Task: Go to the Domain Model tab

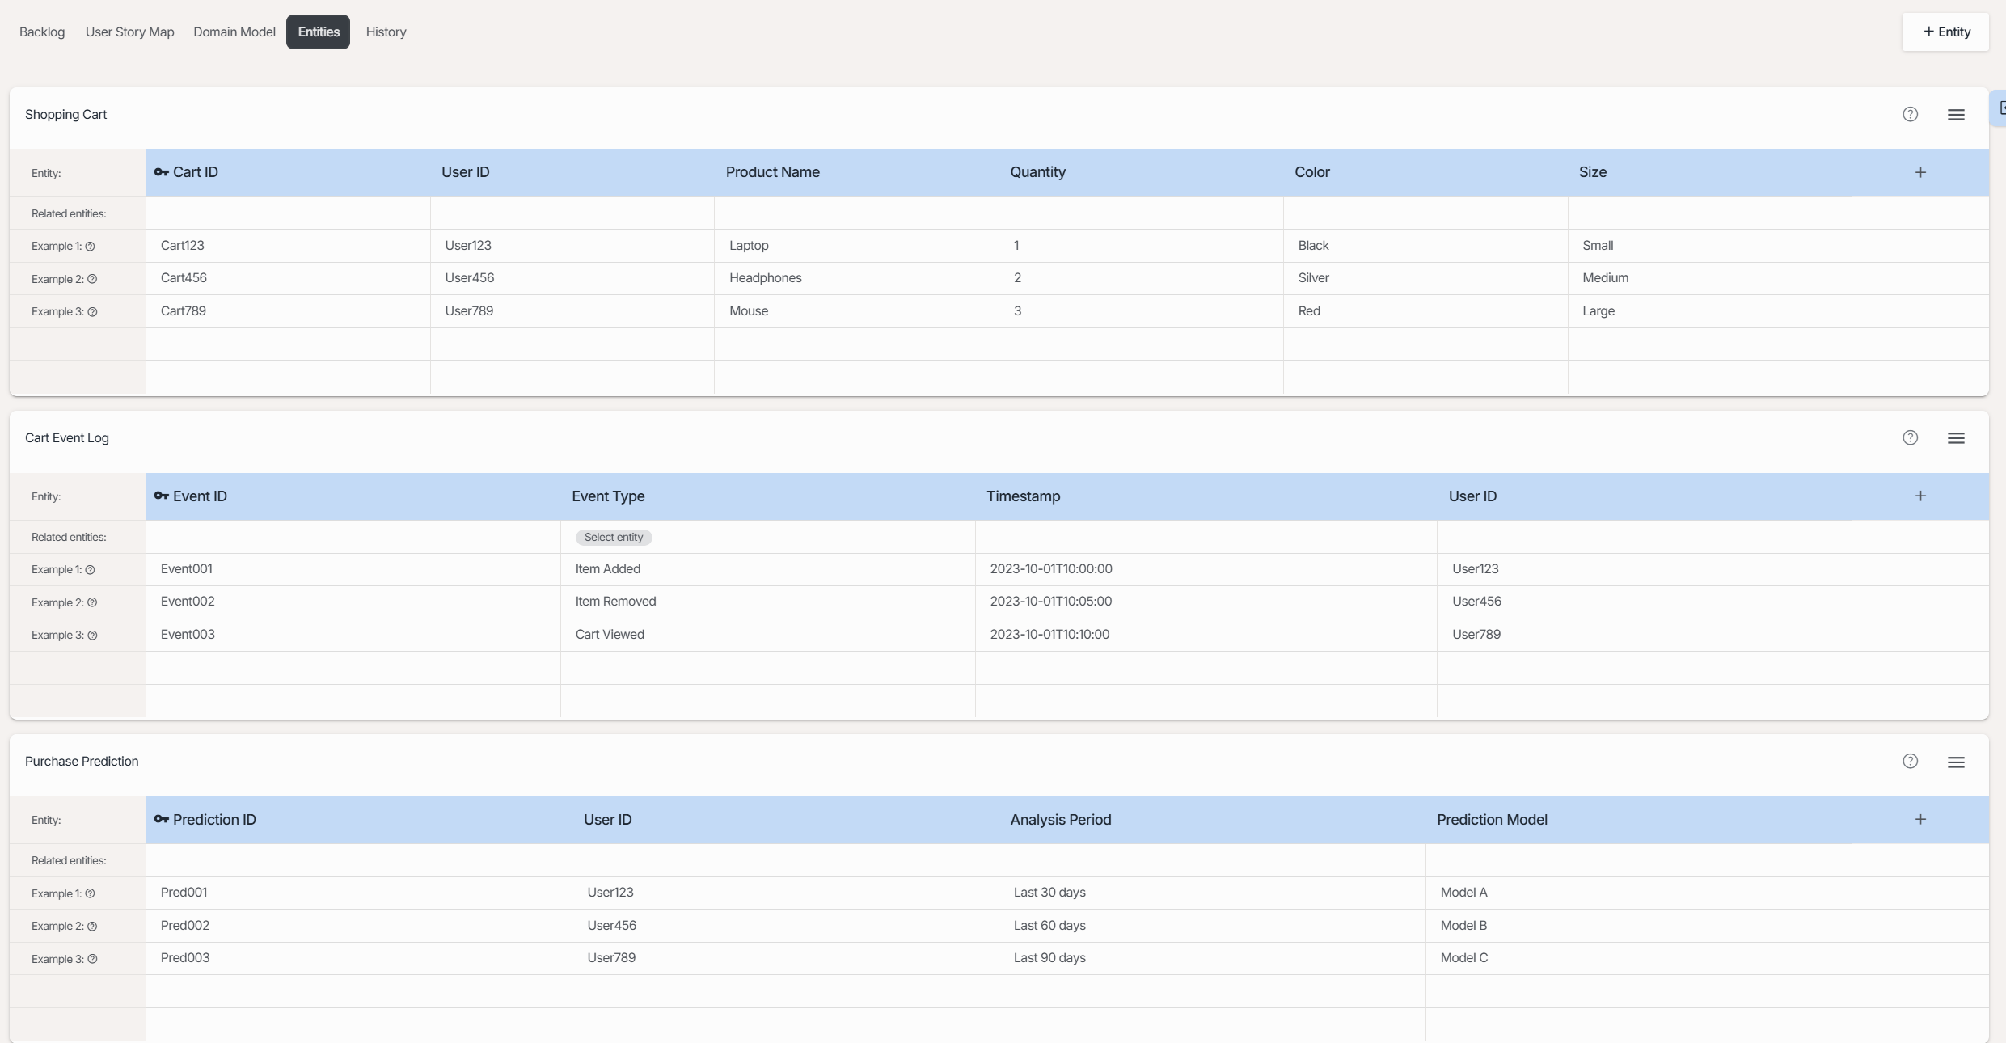Action: 234,32
